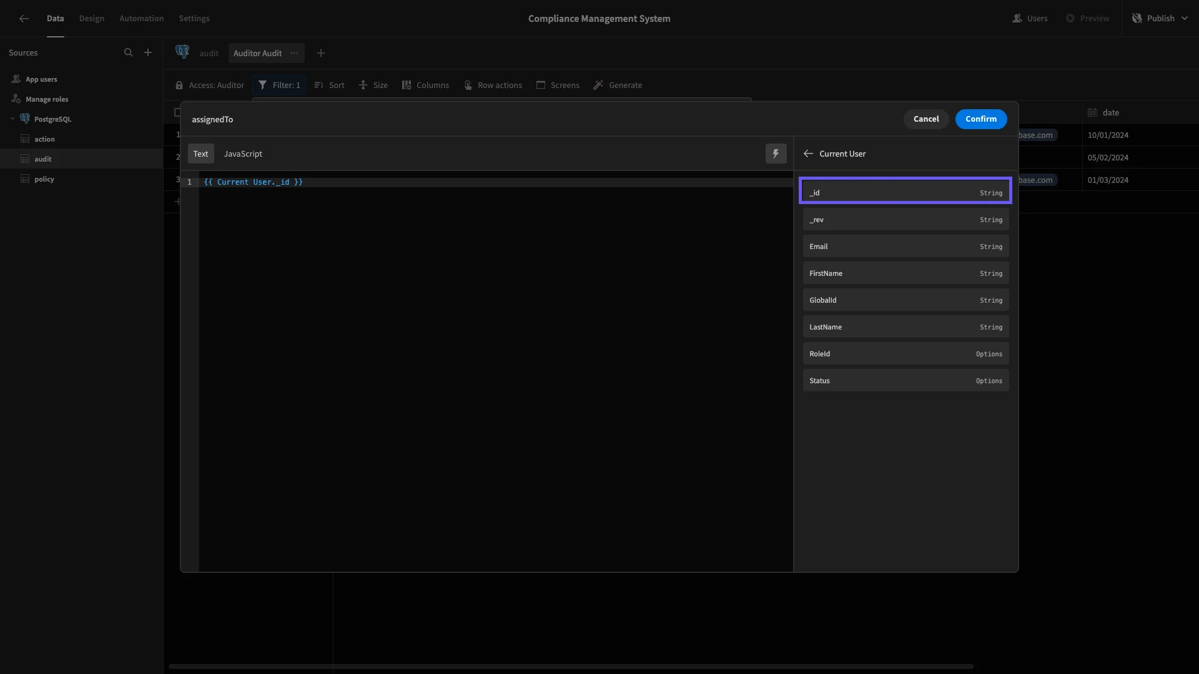This screenshot has height=674, width=1199.
Task: Open Manage roles
Action: [47, 99]
